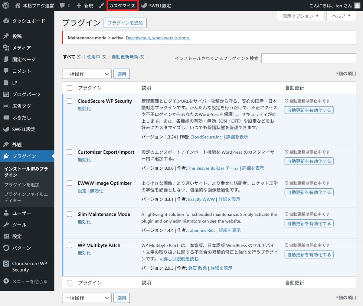This screenshot has width=363, height=306.
Task: Click the pushpin icon beside 投稿
Action: point(6,36)
